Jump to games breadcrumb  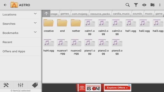(x=65, y=14)
